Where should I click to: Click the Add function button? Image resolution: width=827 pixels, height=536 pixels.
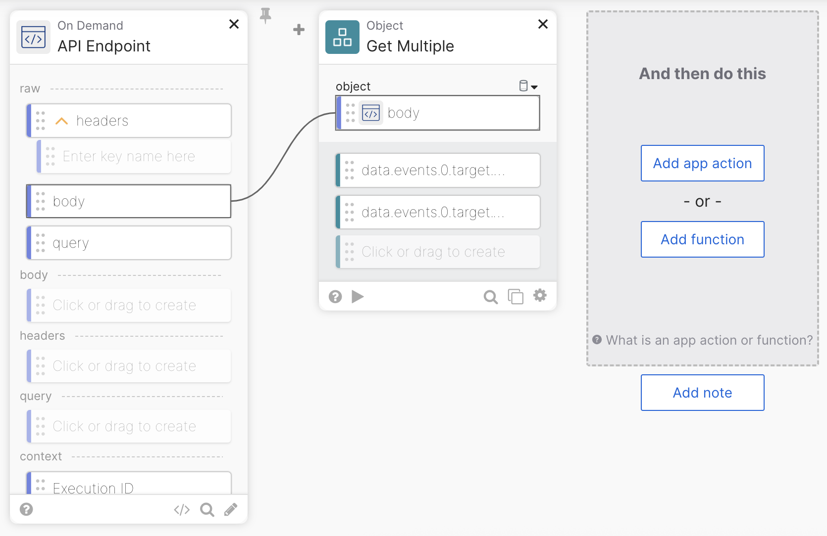702,239
